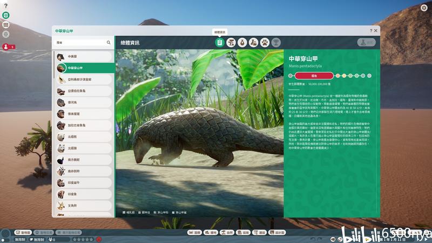Select the gemsbok antelope list entry

(x=84, y=171)
